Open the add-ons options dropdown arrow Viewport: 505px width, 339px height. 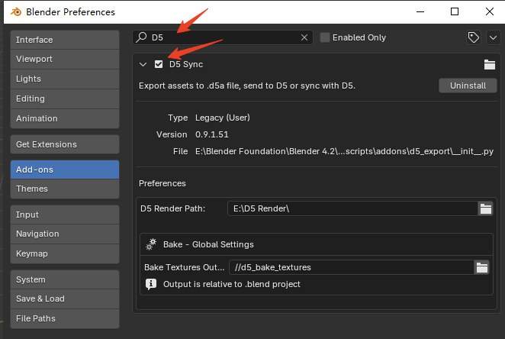(x=493, y=37)
